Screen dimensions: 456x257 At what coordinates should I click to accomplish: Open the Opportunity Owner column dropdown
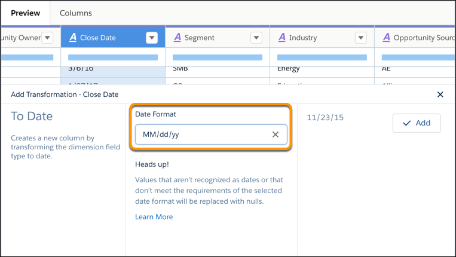(x=47, y=38)
